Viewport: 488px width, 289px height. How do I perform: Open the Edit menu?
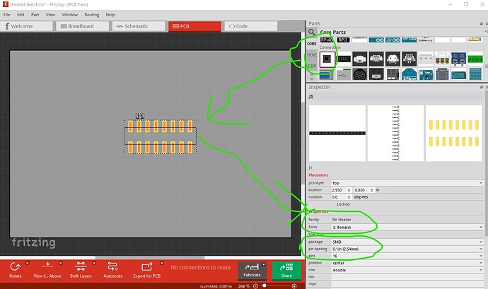point(21,15)
